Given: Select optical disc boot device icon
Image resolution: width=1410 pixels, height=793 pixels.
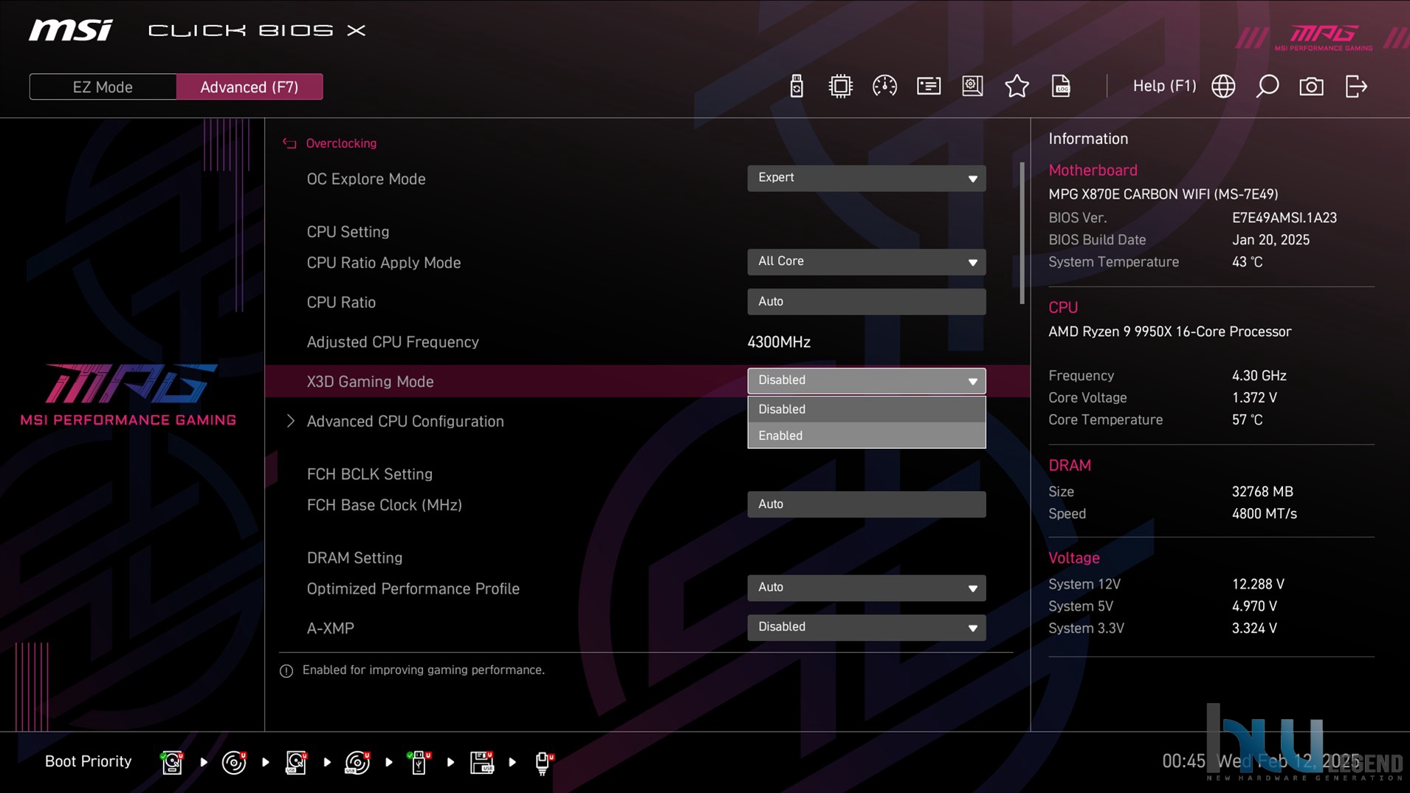Looking at the screenshot, I should [234, 762].
